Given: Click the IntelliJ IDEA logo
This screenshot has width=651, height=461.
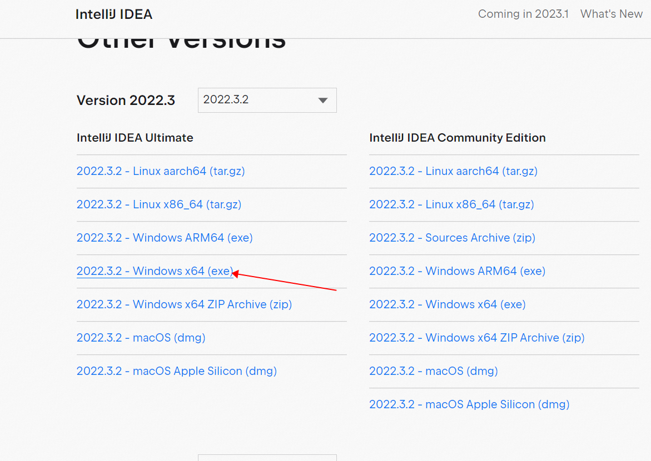Looking at the screenshot, I should 113,14.
